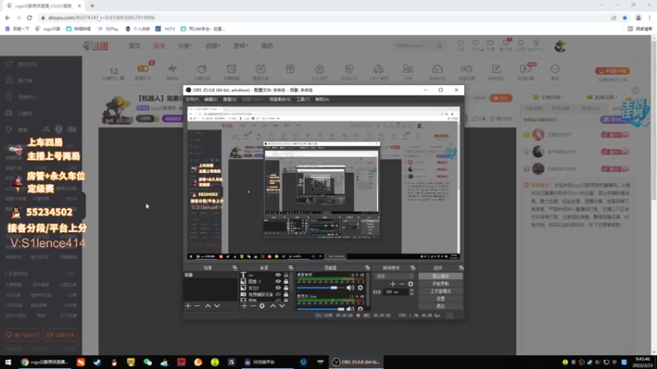Image resolution: width=657 pixels, height=369 pixels.
Task: Open the OBS 文件(F) menu
Action: (192, 99)
